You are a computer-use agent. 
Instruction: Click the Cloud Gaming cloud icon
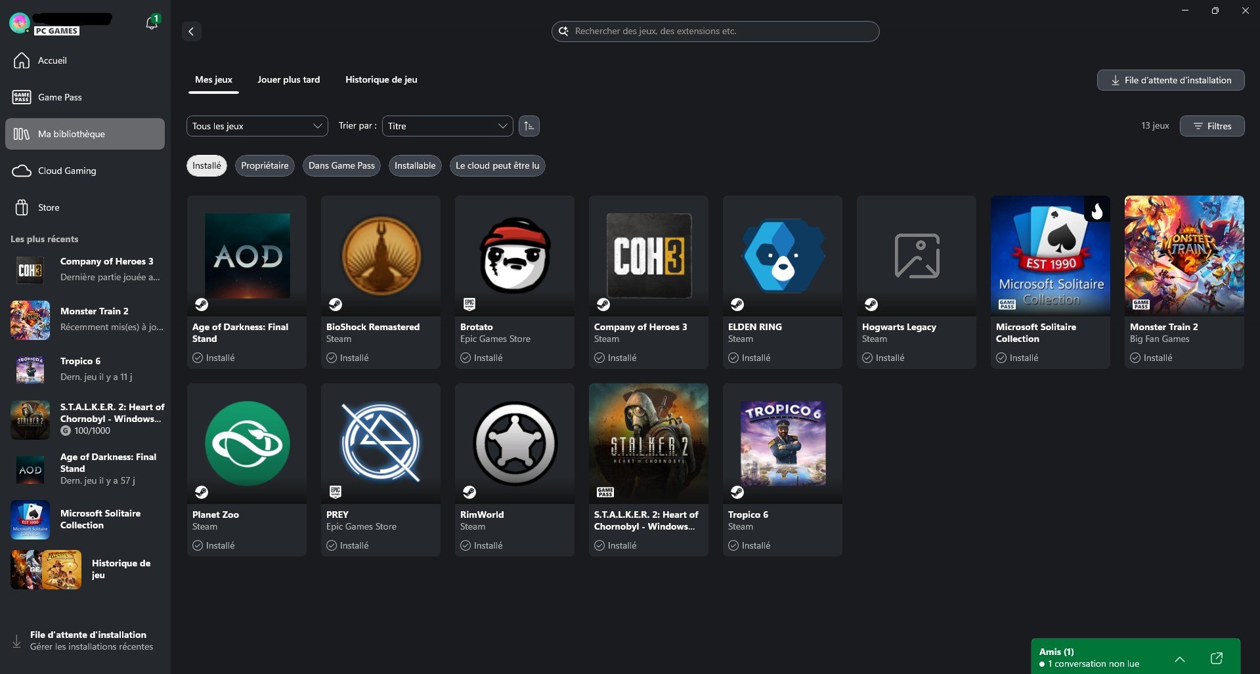[22, 171]
